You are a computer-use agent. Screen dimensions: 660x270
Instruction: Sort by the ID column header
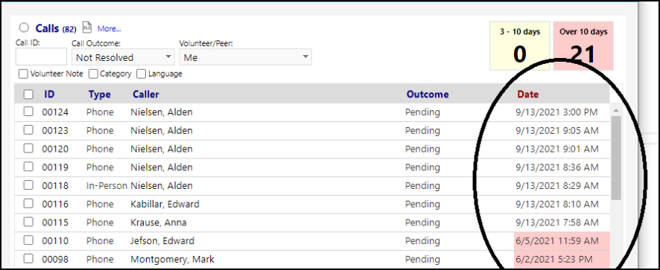pos(49,94)
